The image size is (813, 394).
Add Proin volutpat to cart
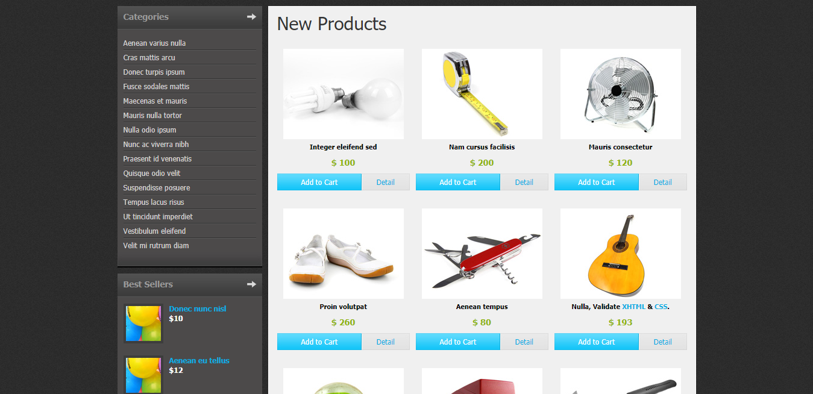point(319,342)
